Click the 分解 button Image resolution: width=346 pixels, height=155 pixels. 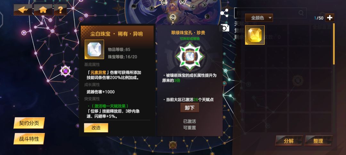(x=289, y=141)
